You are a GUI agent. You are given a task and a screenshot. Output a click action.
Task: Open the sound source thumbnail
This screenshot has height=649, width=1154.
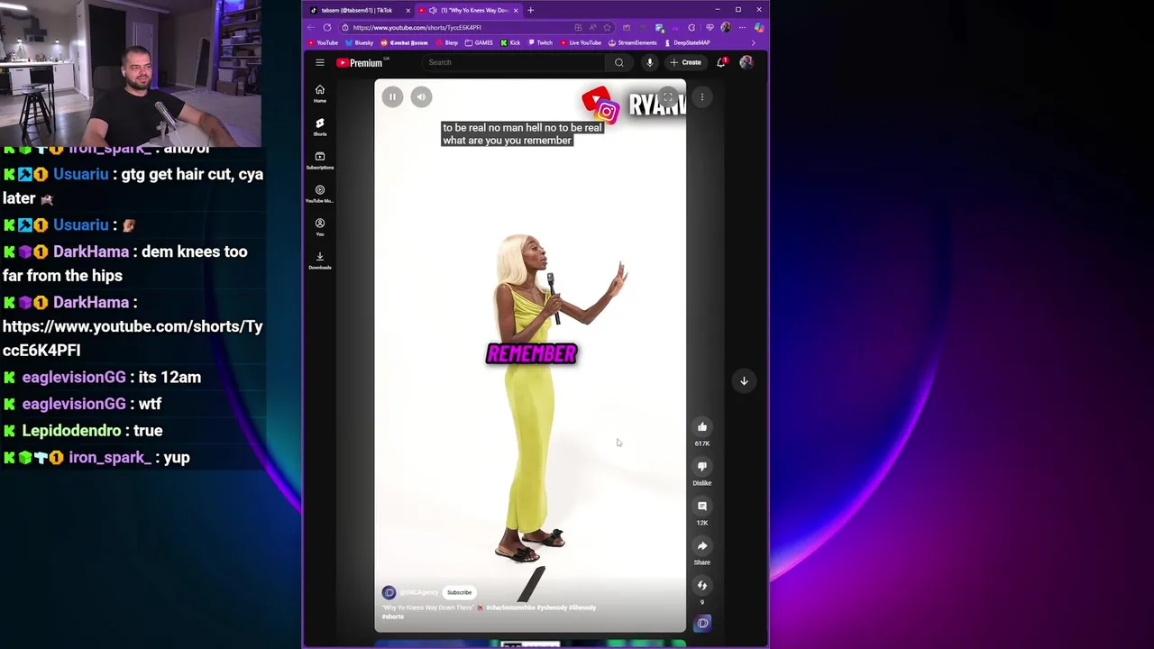tap(702, 623)
